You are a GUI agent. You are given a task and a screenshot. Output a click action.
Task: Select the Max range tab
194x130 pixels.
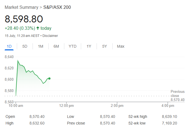click(x=121, y=47)
